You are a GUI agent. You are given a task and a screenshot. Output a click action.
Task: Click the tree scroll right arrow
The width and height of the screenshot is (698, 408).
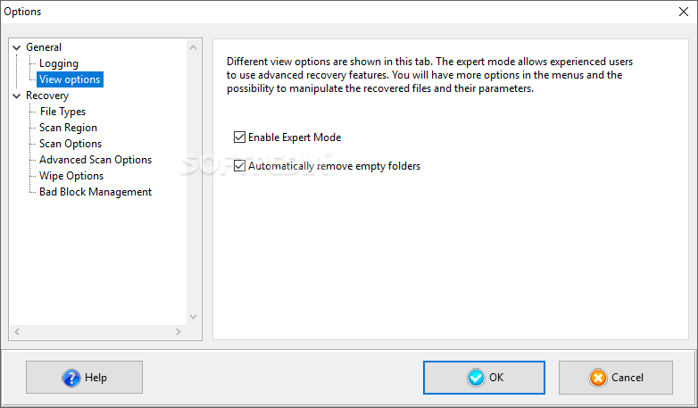(178, 331)
